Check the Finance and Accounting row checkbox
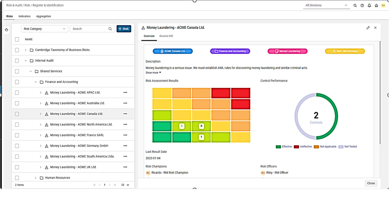The width and height of the screenshot is (389, 201). coord(17,82)
